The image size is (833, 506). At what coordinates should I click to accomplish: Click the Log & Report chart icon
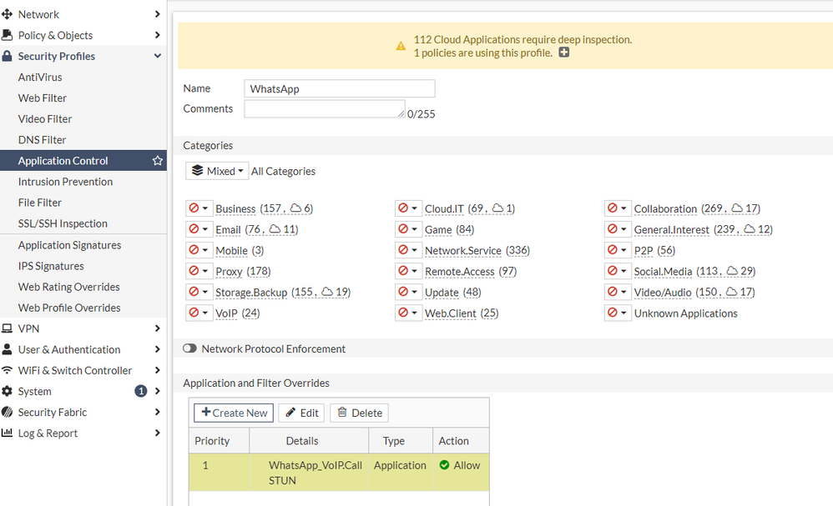(x=8, y=433)
